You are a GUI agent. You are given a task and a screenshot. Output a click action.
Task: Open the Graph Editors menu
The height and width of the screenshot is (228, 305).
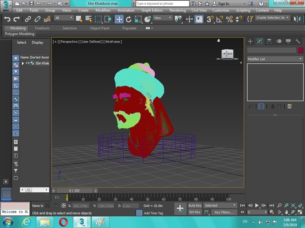tap(152, 10)
